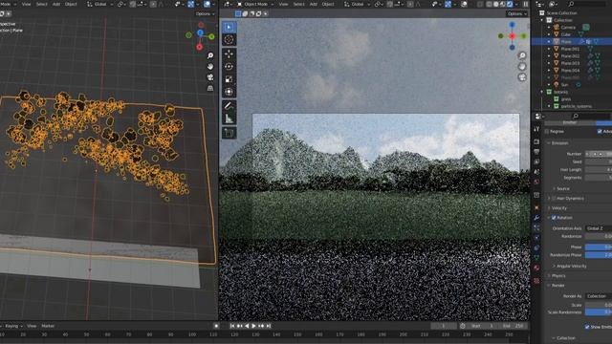
Task: Select the Measure tool in right viewport
Action: click(229, 118)
